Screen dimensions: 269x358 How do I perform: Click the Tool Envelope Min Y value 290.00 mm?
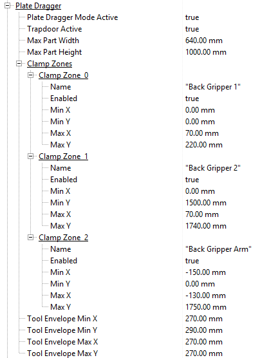[x=204, y=330]
